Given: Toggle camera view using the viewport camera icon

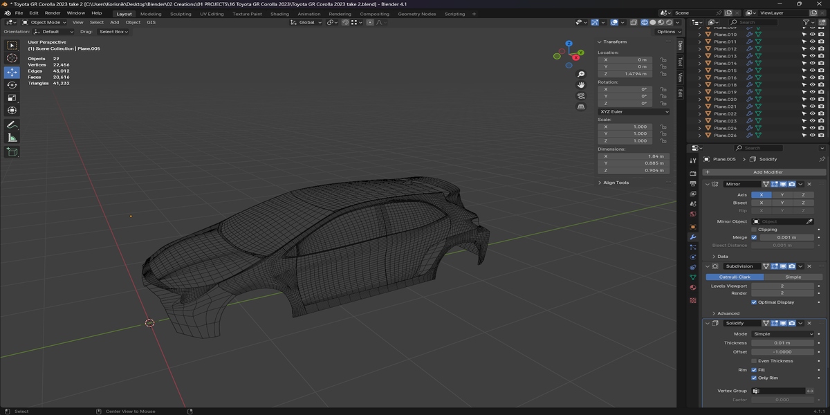Looking at the screenshot, I should 581,95.
